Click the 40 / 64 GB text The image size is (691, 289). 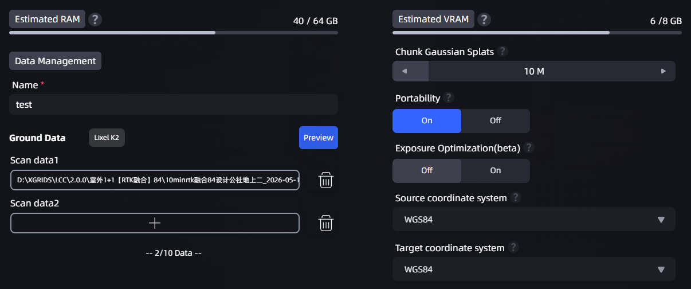pyautogui.click(x=315, y=21)
